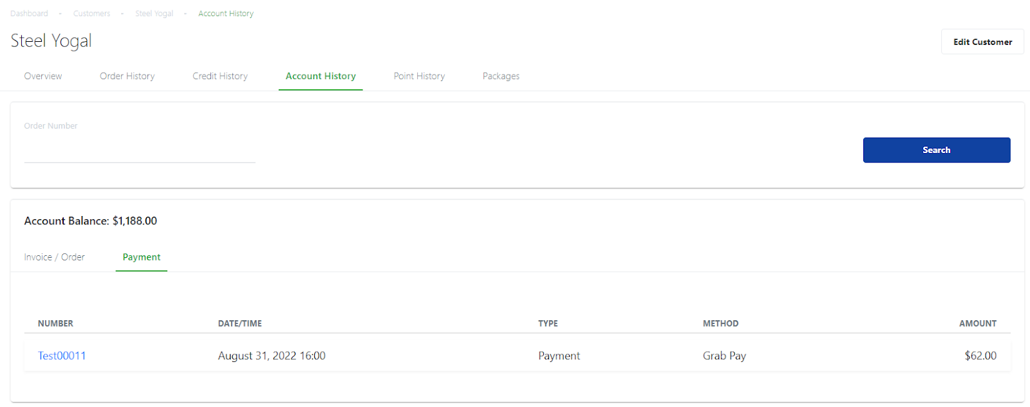This screenshot has width=1030, height=407.
Task: Switch to the Overview tab
Action: click(43, 76)
